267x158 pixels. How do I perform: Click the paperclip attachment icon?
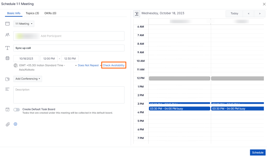coord(8,124)
